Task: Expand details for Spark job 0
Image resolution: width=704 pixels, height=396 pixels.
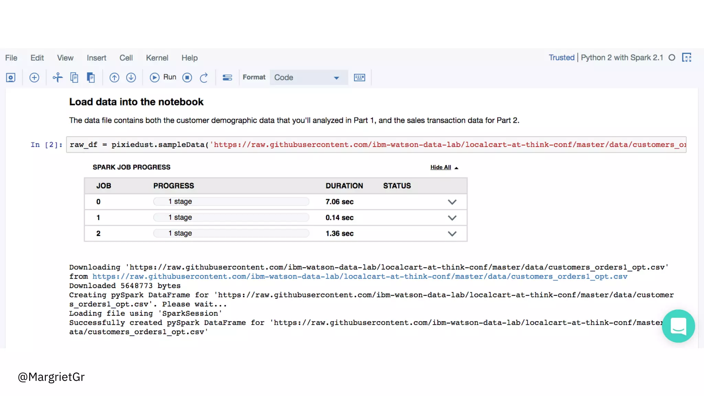Action: pos(452,202)
